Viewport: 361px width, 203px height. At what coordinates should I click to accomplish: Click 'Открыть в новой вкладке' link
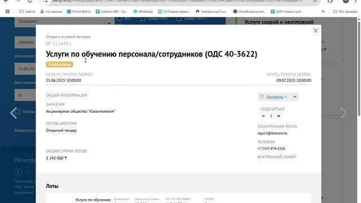68,37
